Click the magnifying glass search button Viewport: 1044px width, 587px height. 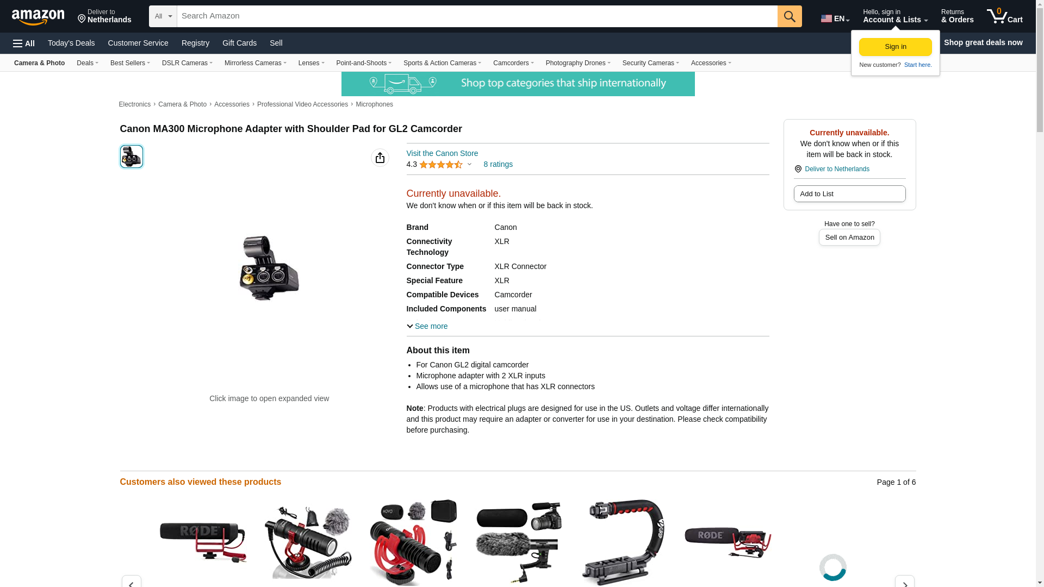(x=790, y=16)
